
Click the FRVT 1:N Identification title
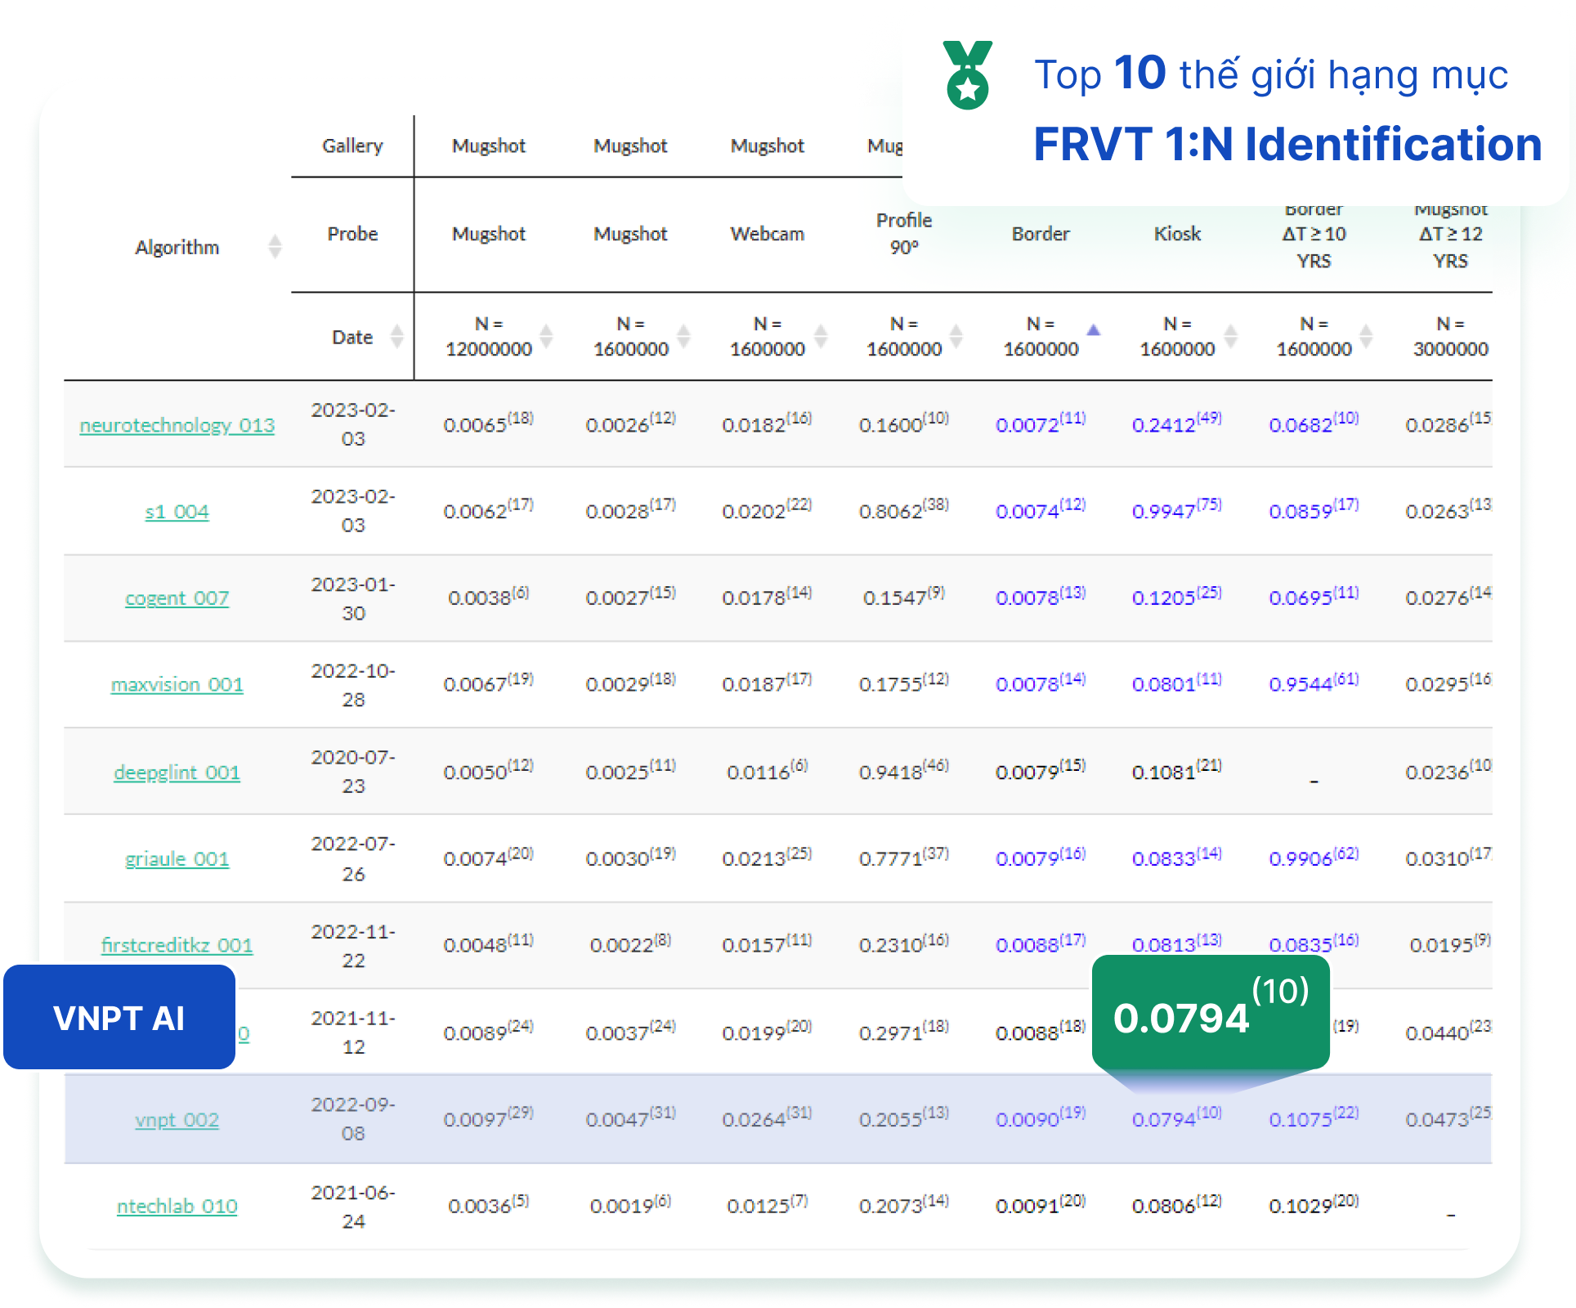tap(1287, 144)
